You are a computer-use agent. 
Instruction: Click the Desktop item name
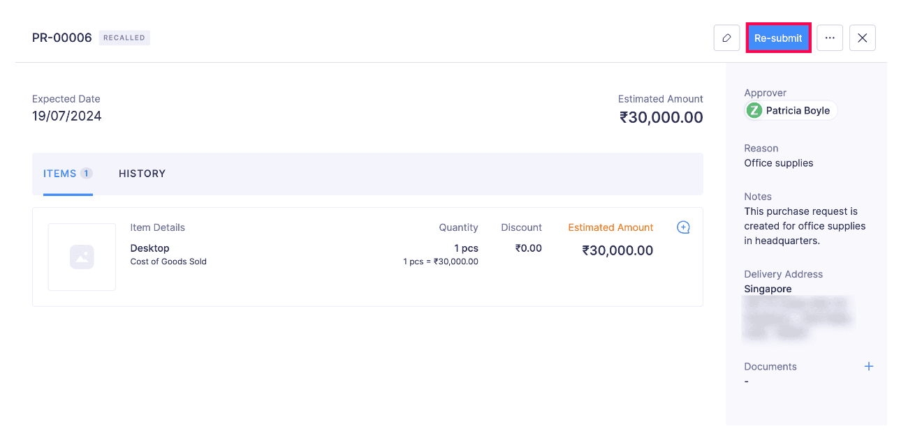[150, 248]
